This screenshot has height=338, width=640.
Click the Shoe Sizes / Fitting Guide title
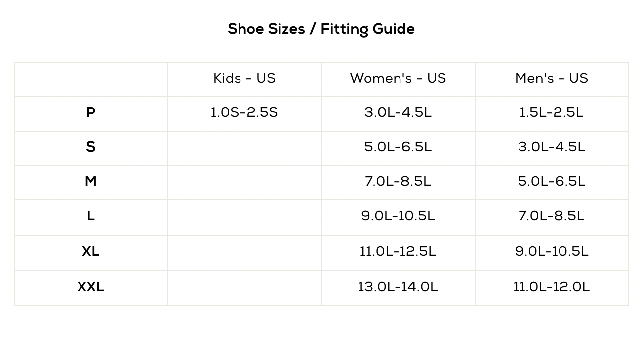pyautogui.click(x=321, y=29)
